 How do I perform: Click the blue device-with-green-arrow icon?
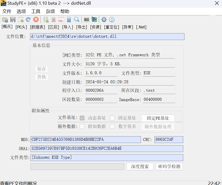point(94,19)
